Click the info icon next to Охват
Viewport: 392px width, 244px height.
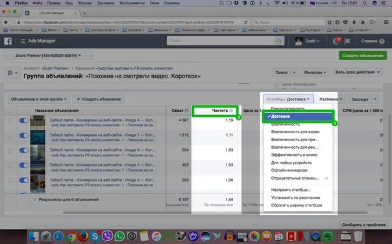pyautogui.click(x=186, y=111)
